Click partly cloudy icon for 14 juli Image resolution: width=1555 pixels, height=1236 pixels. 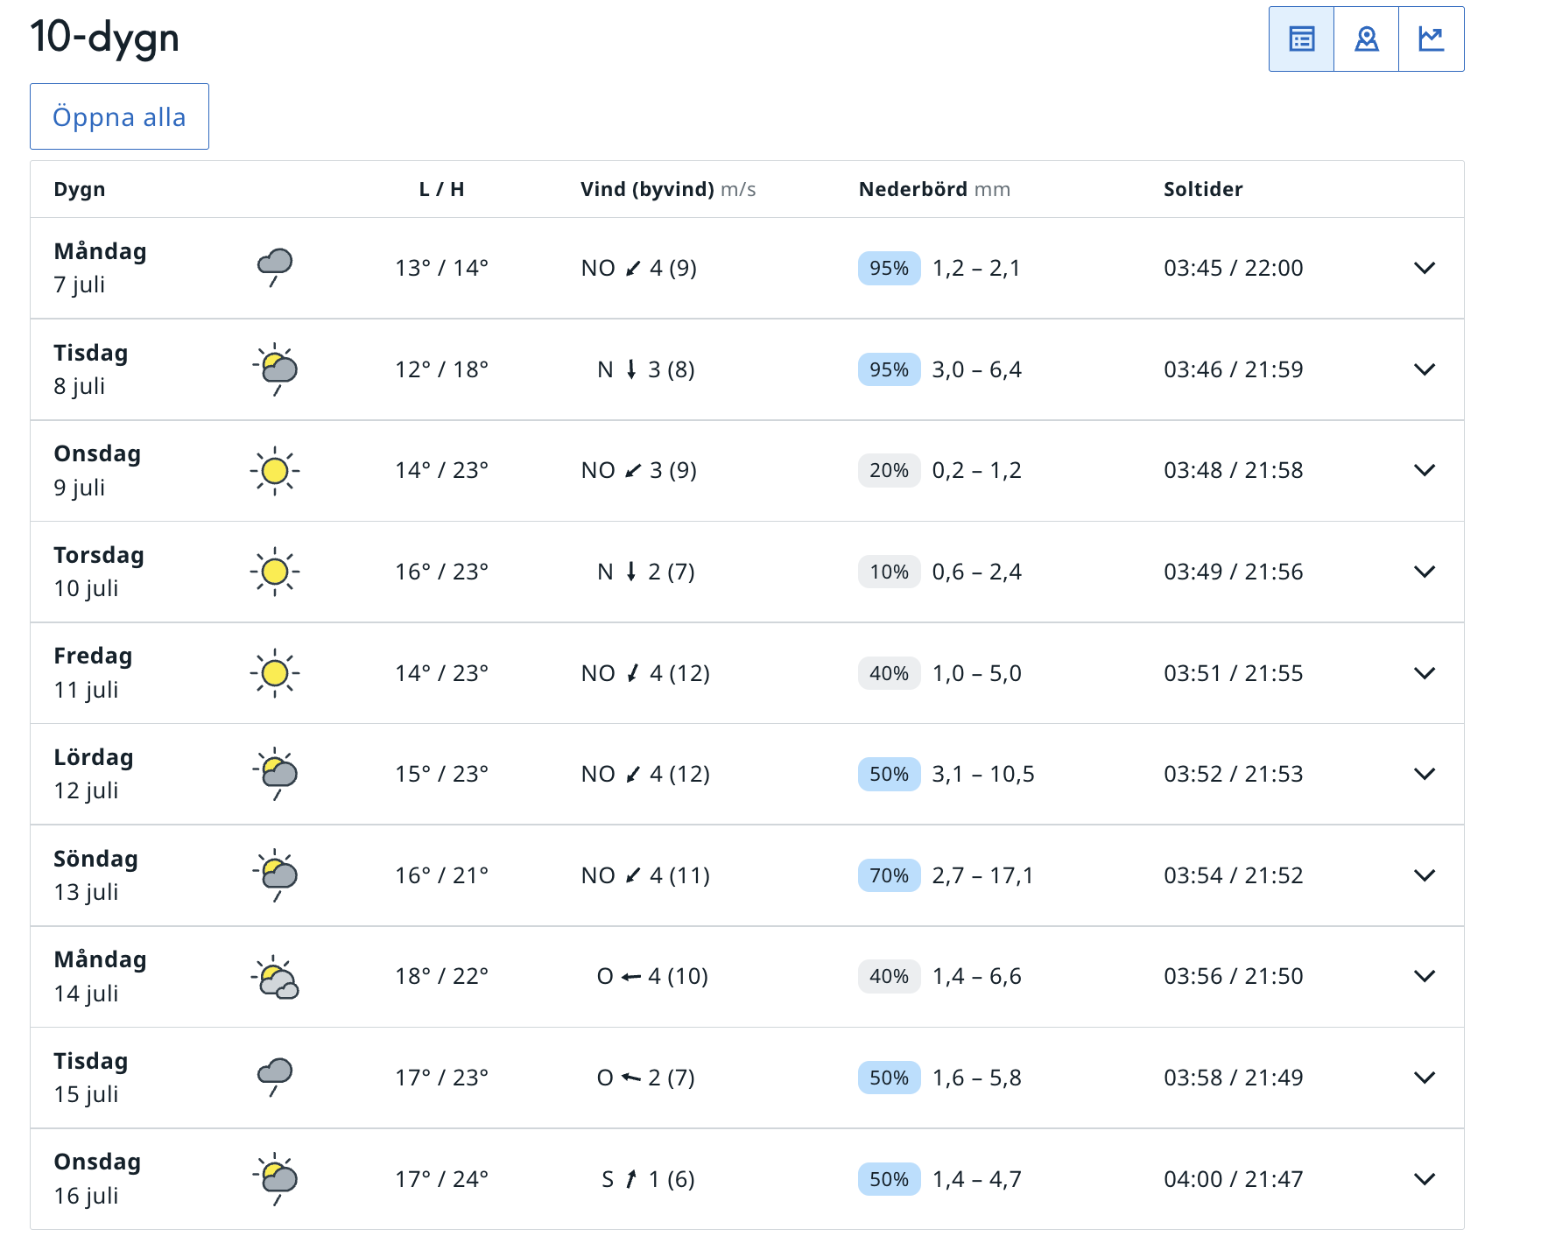[275, 977]
